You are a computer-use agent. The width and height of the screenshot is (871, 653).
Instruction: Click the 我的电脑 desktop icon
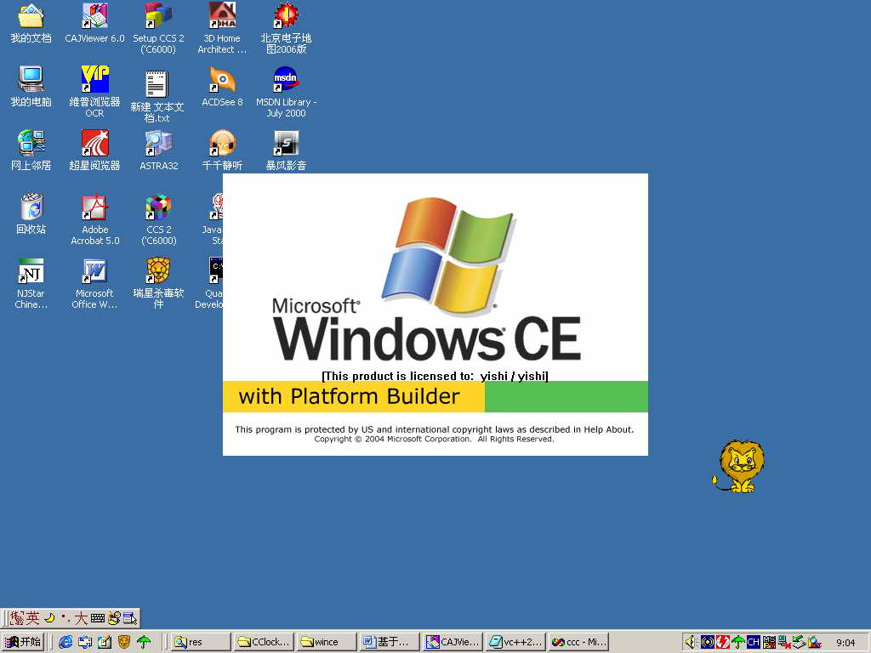pos(31,87)
